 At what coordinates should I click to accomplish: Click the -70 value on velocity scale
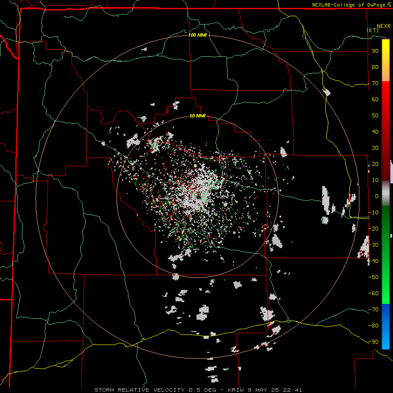[373, 310]
